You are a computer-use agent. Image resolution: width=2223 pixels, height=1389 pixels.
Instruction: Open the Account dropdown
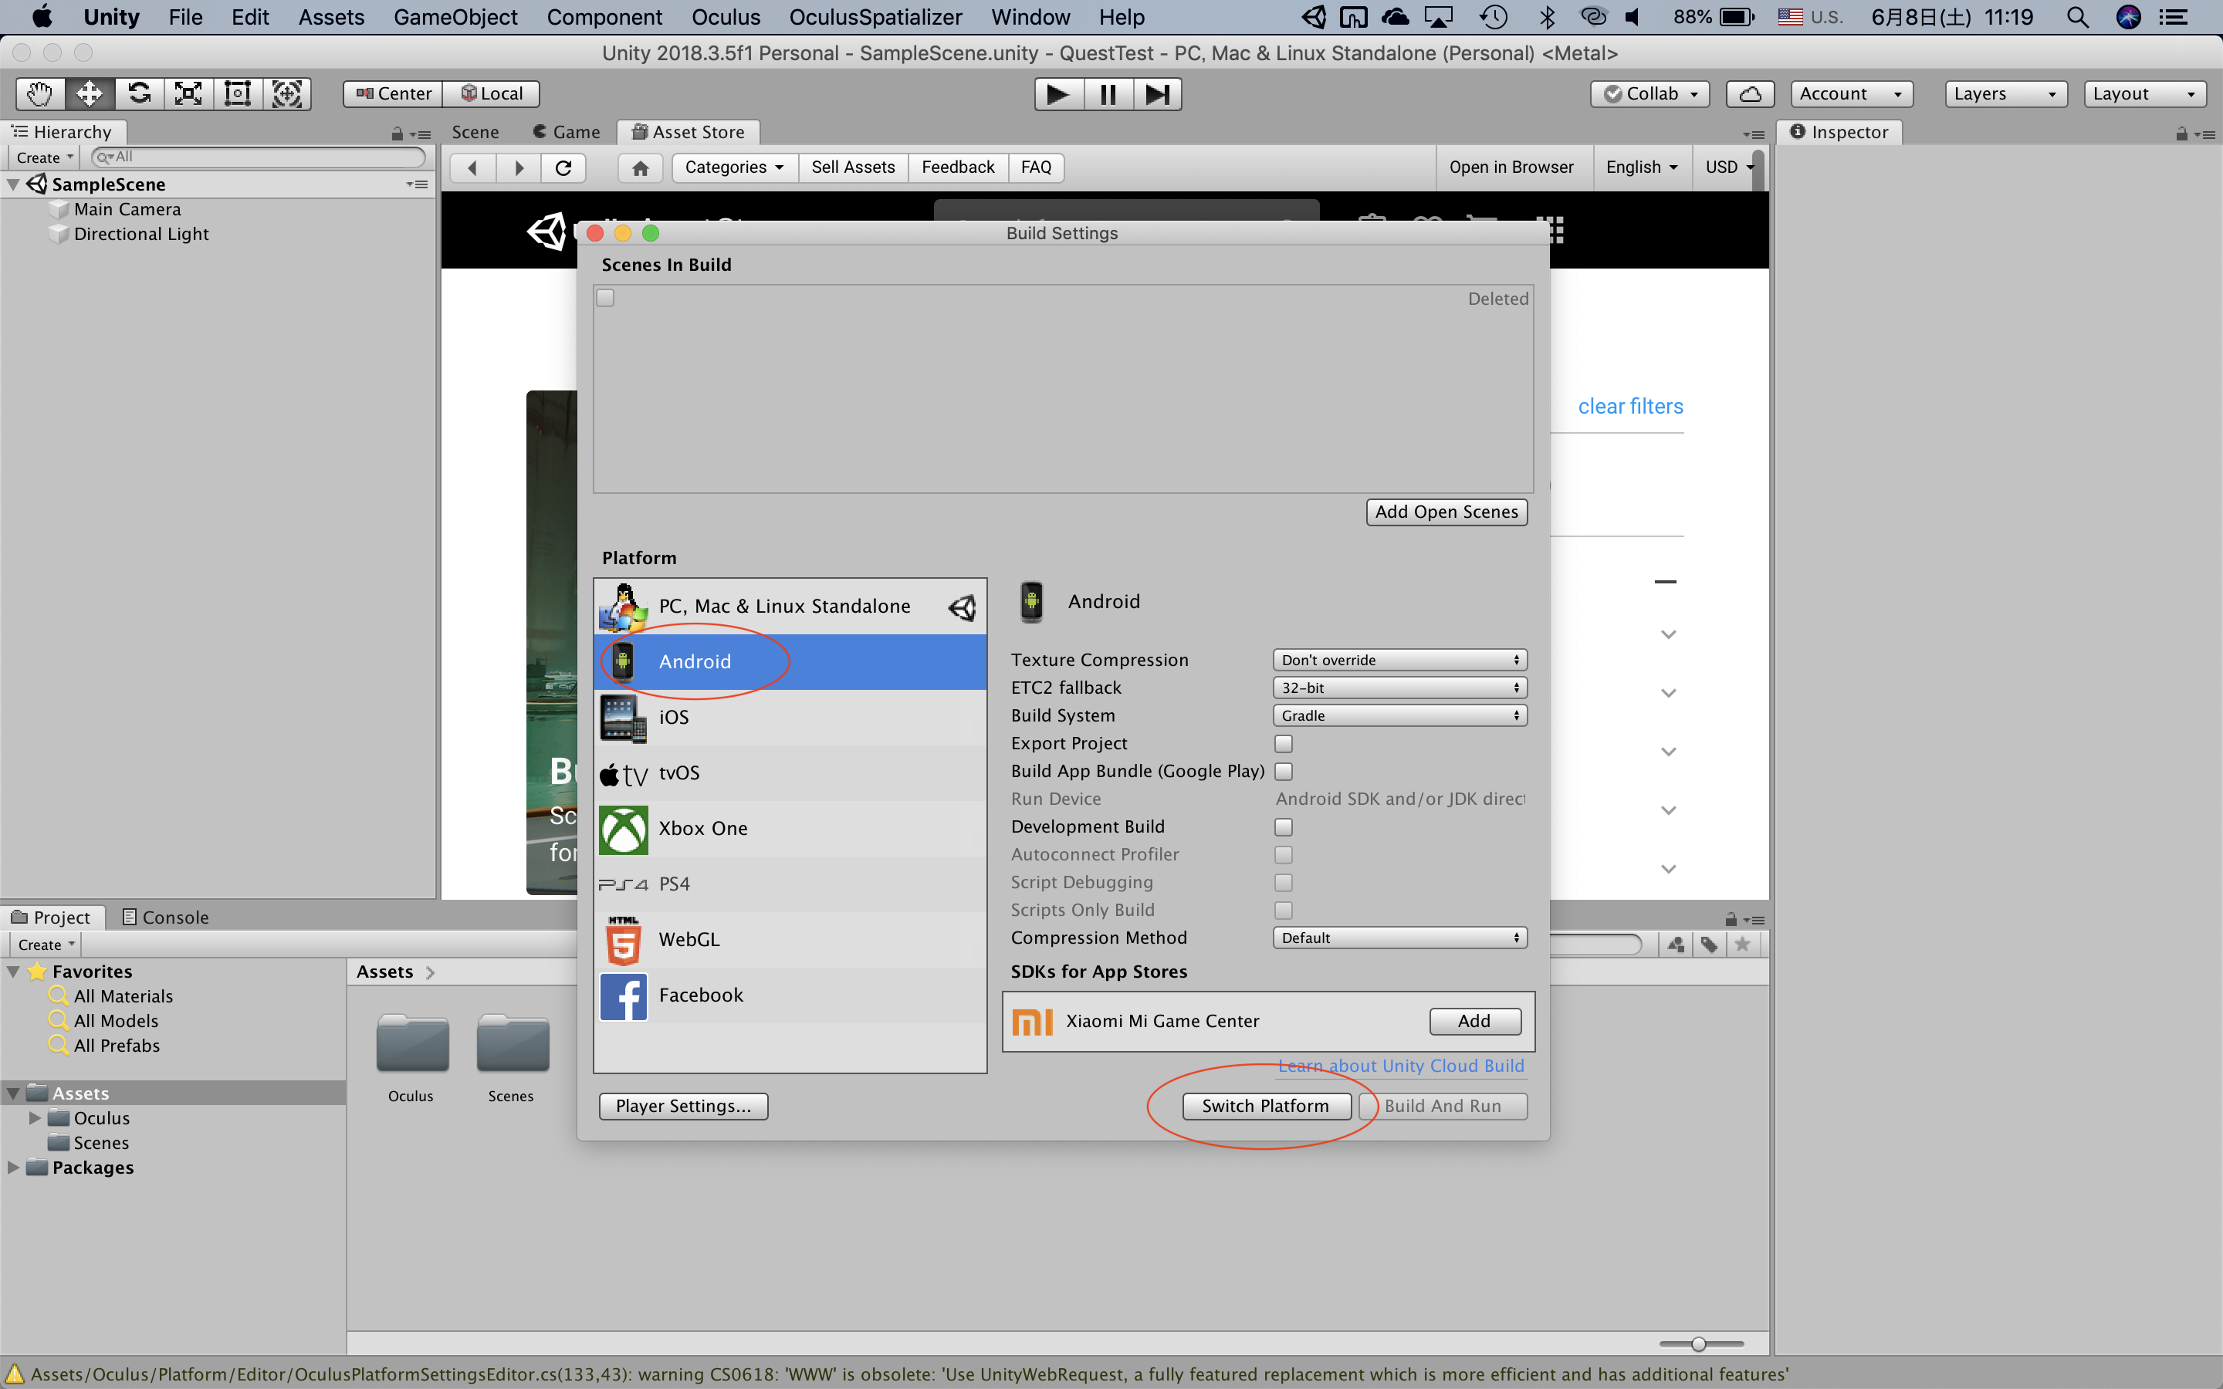click(x=1851, y=93)
